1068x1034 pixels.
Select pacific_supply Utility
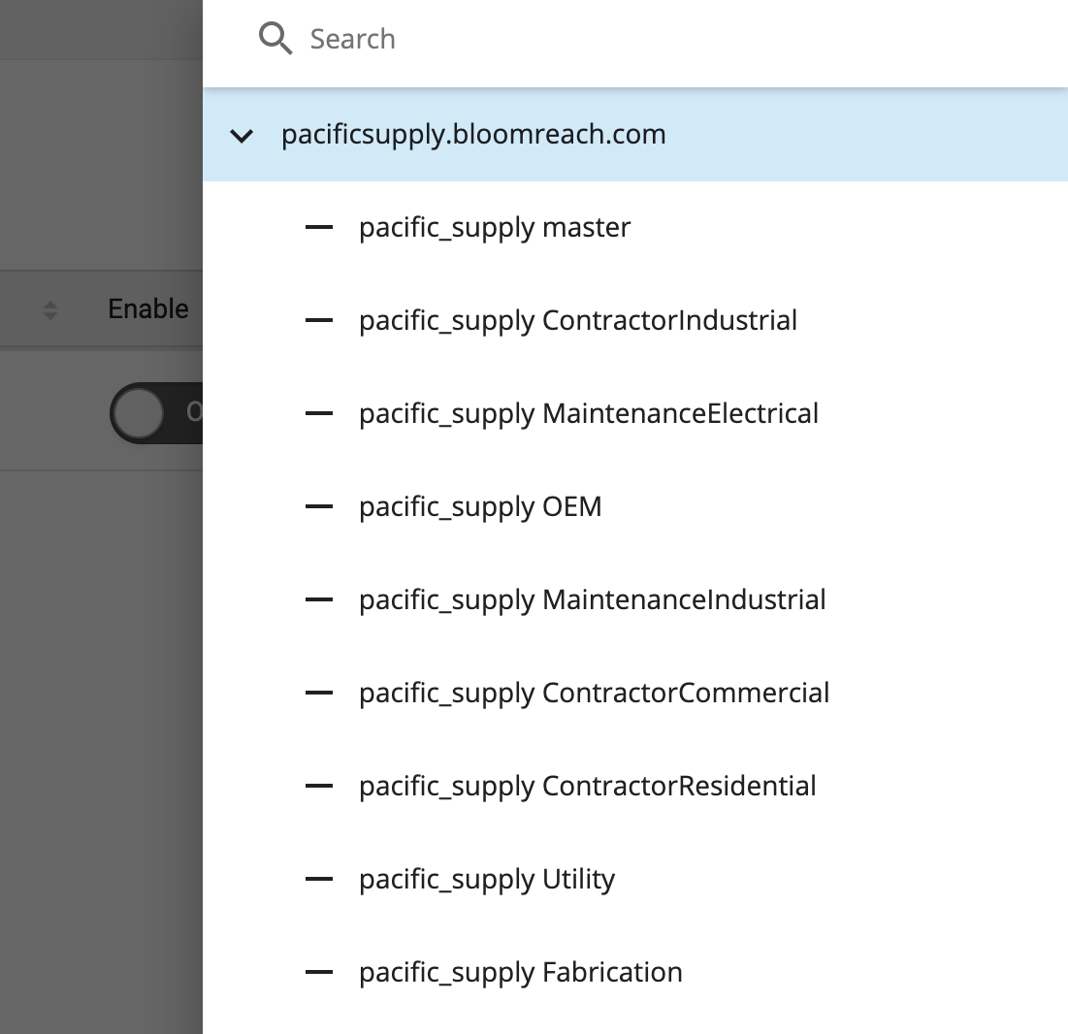pyautogui.click(x=487, y=880)
